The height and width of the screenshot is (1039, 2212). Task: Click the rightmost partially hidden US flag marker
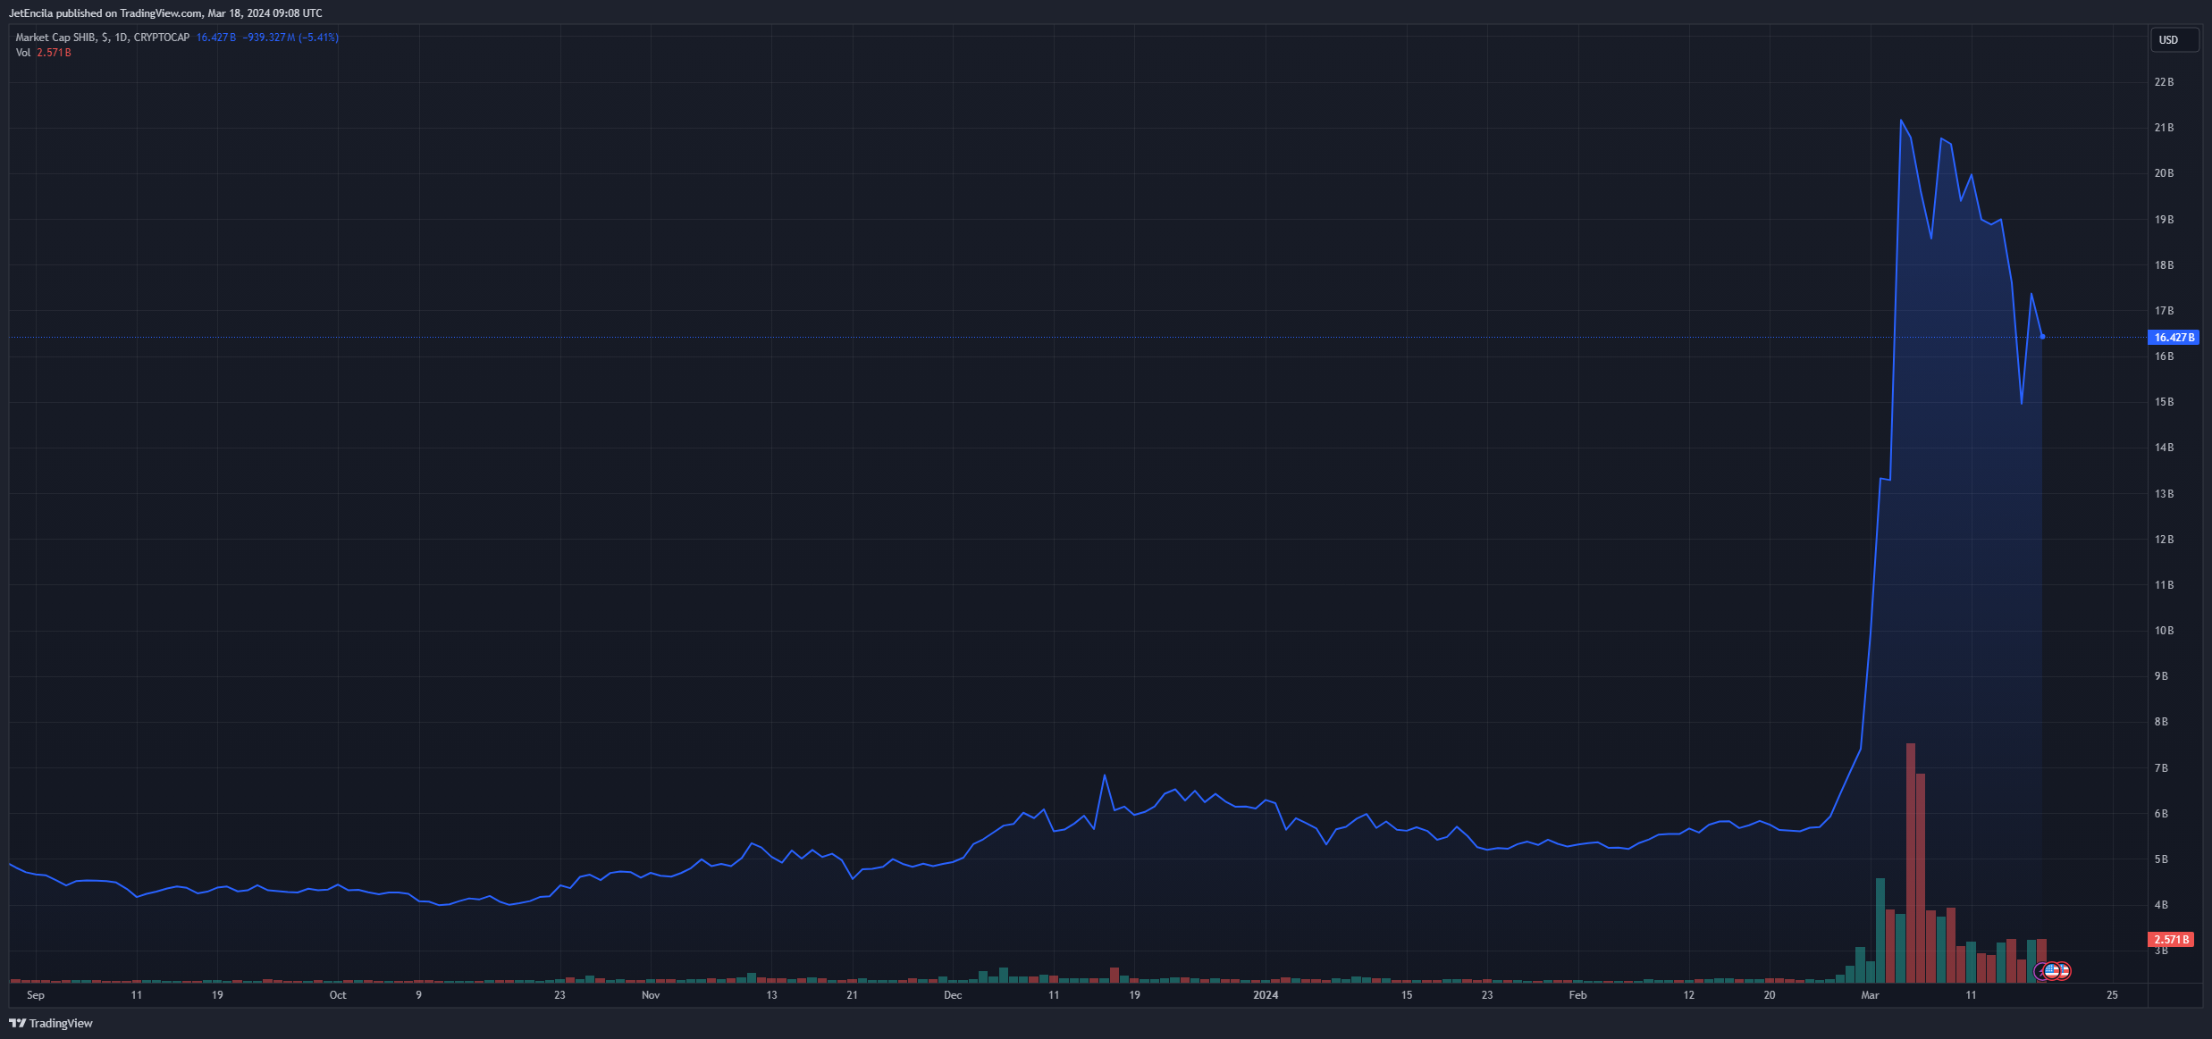(x=2066, y=971)
